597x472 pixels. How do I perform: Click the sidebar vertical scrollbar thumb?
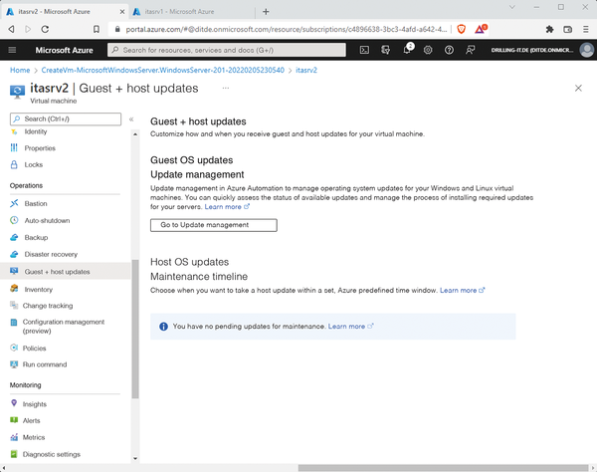pyautogui.click(x=135, y=330)
